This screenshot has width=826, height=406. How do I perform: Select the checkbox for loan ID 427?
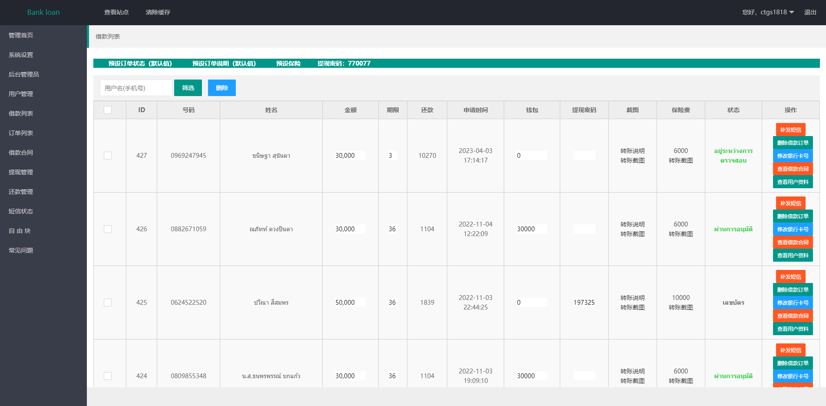(x=108, y=156)
